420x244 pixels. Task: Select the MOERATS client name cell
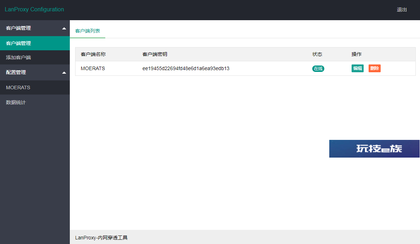tap(93, 68)
